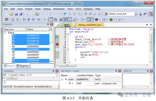Image resolution: width=156 pixels, height=101 pixels.
Task: Open the Debug menu
Action: [x=47, y=9]
